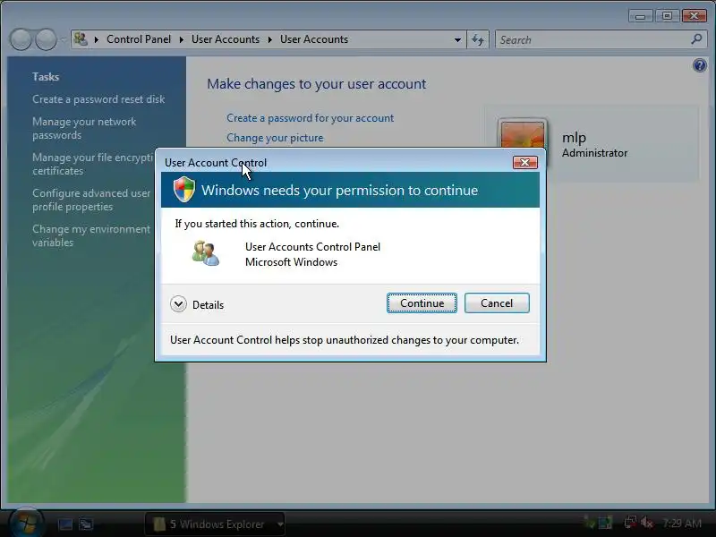Click the muted volume tray icon
Screen dimensions: 716x537
point(646,523)
